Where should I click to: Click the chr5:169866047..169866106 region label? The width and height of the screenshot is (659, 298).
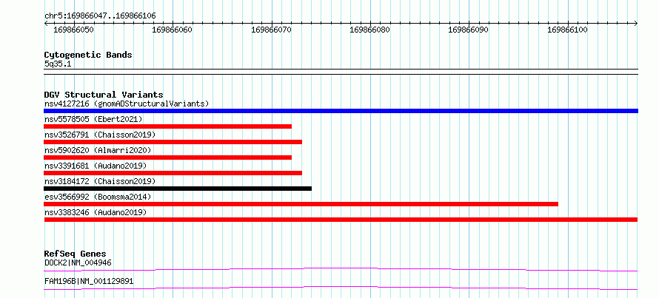pos(100,16)
